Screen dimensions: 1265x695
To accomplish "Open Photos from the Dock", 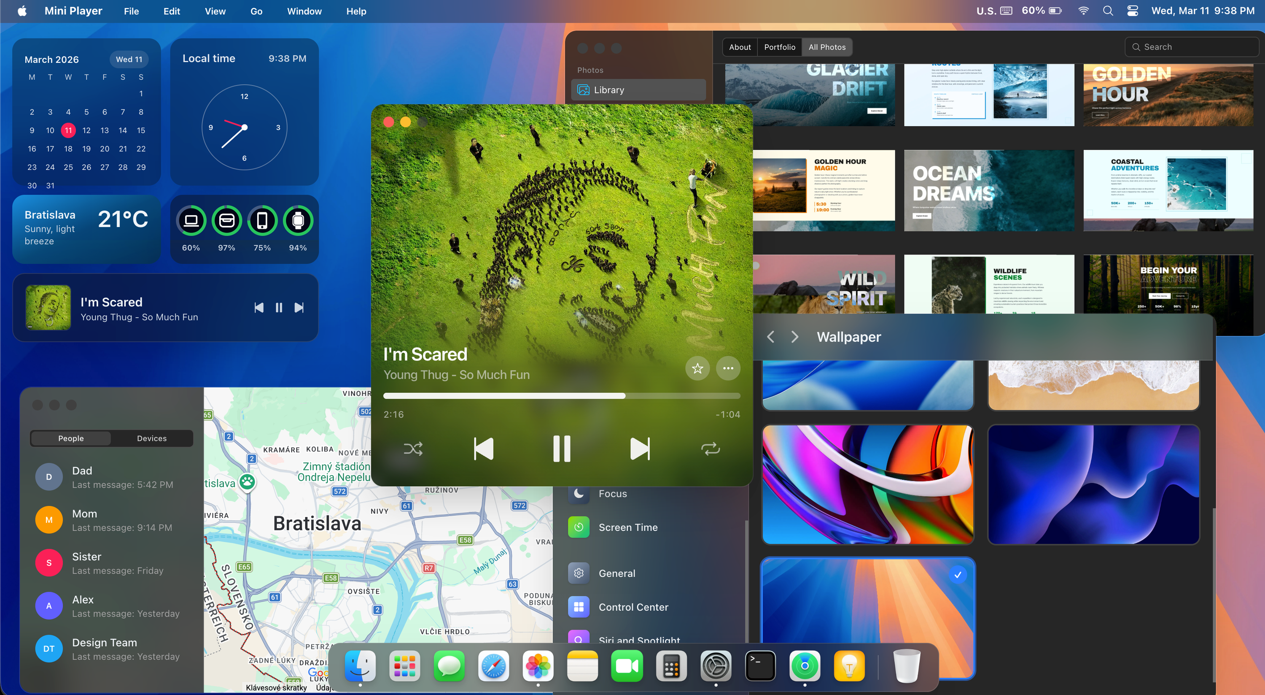I will (x=538, y=666).
